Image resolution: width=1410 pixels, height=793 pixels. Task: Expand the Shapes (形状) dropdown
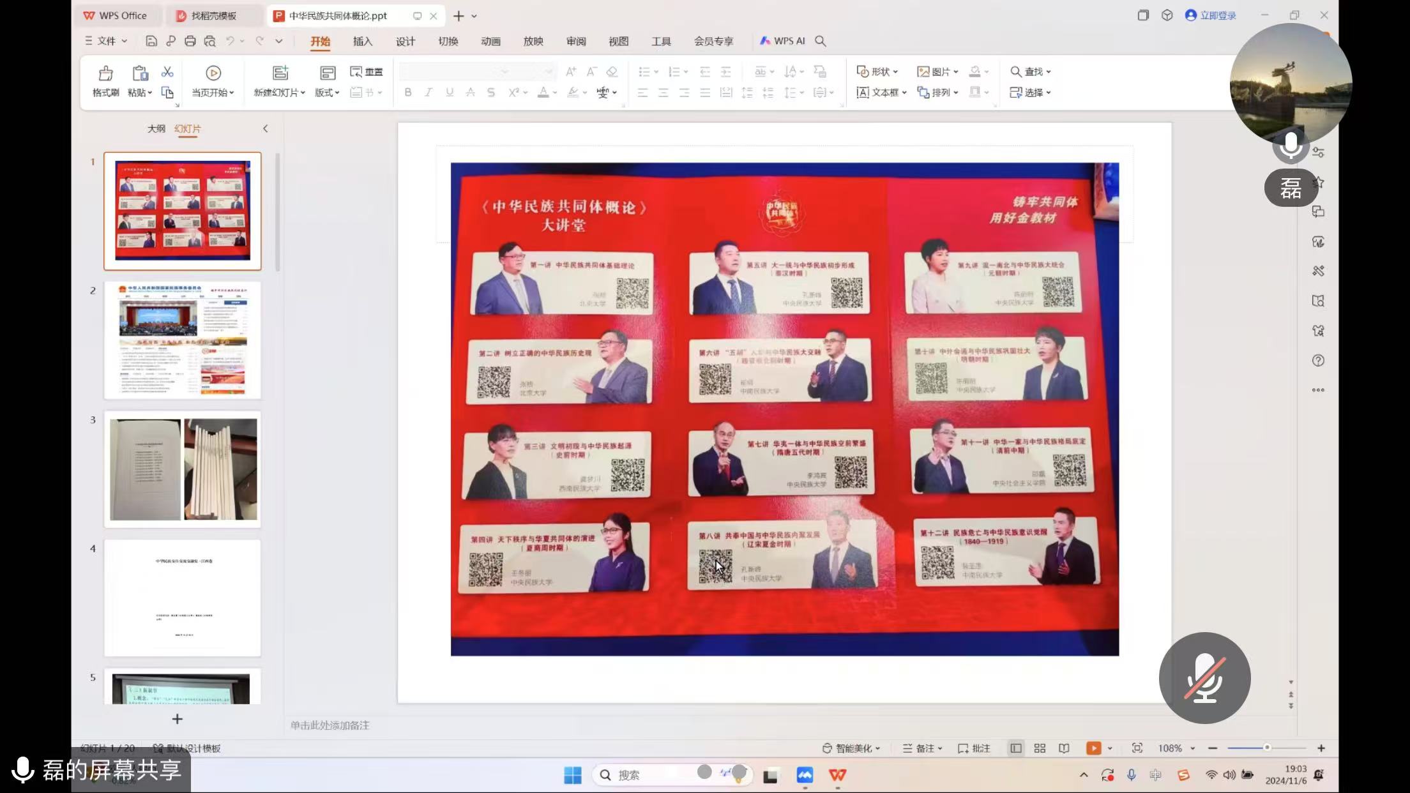tap(878, 72)
